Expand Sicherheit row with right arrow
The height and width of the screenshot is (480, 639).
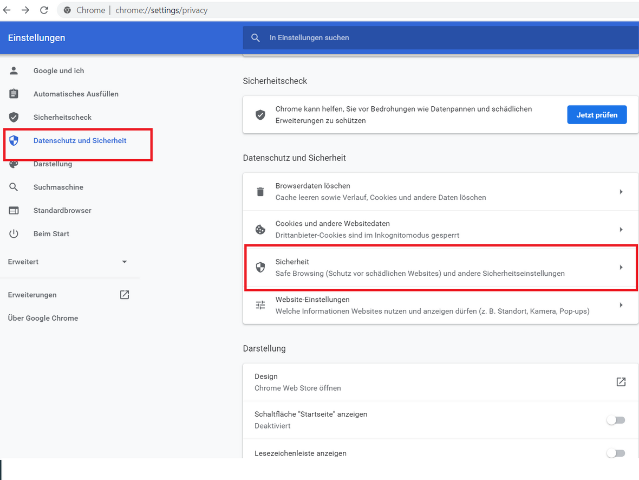coord(621,268)
